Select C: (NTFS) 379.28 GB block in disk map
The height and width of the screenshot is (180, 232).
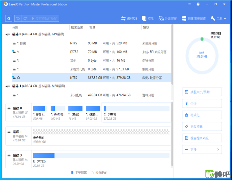click(x=136, y=113)
